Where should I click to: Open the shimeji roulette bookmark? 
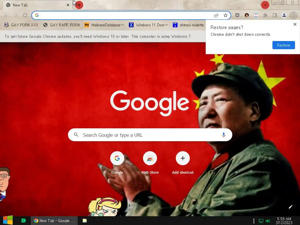point(188,25)
